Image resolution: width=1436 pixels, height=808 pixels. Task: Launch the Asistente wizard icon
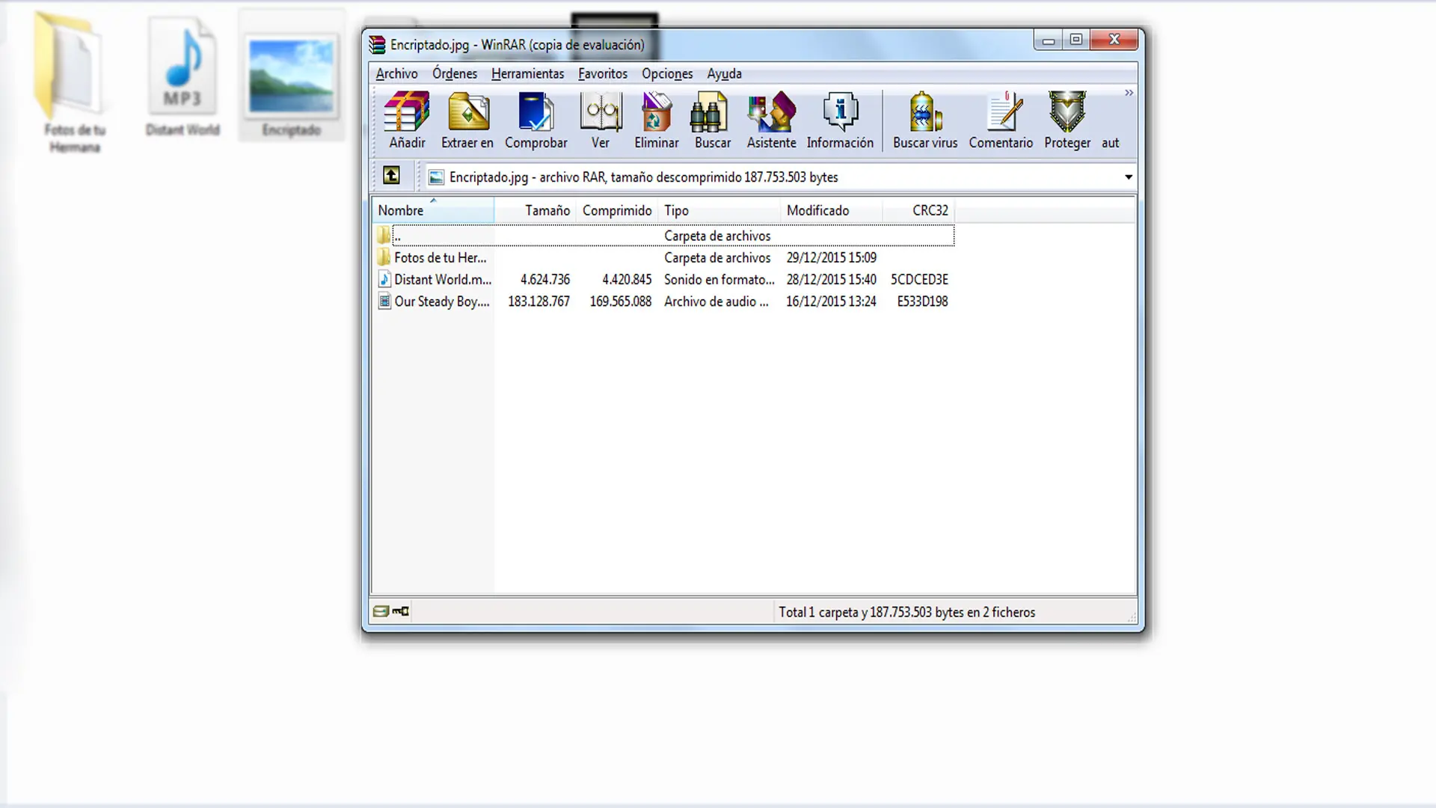pos(772,112)
